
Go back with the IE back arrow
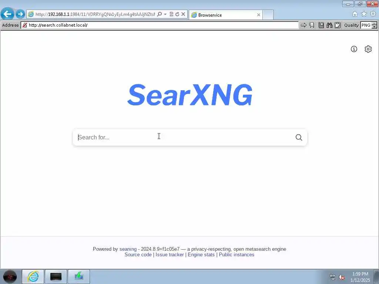tap(7, 14)
